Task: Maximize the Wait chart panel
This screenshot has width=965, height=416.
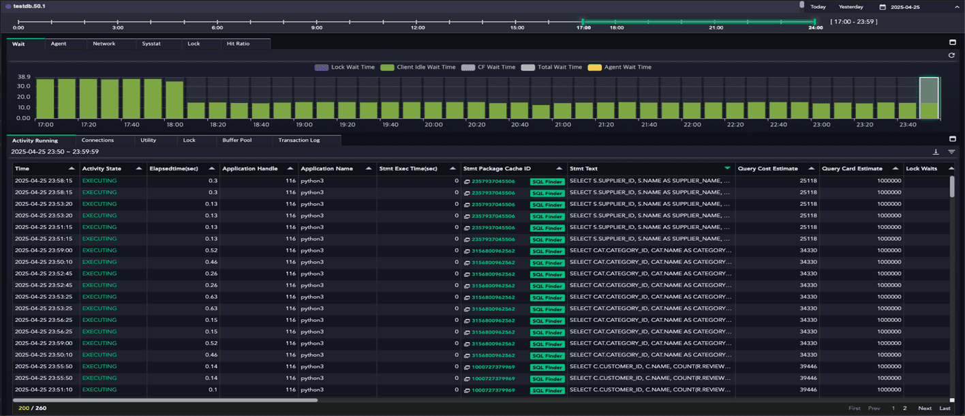Action: coord(953,42)
